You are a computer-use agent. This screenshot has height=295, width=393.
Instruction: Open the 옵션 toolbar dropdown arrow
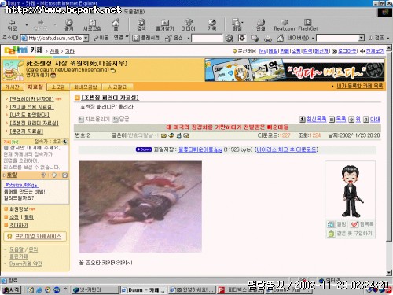188,39
